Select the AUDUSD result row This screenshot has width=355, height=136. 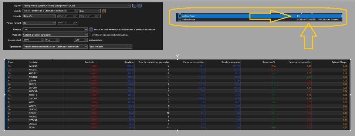[177, 116]
